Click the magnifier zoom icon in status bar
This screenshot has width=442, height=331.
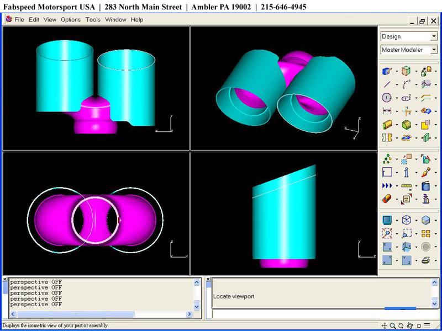pos(393,326)
